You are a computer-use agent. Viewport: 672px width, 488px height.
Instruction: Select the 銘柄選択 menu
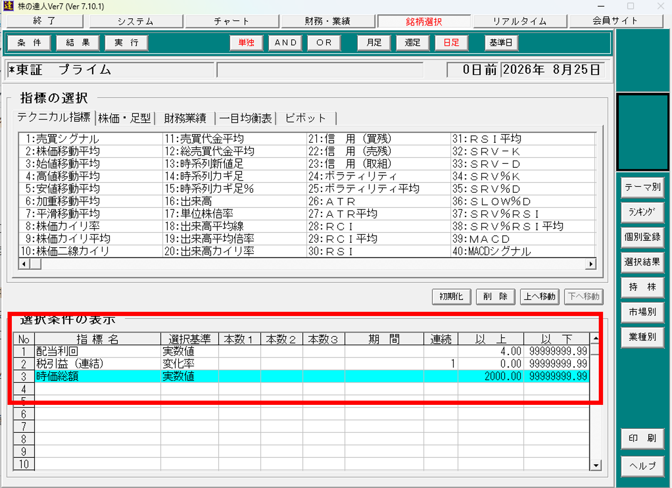pyautogui.click(x=424, y=22)
